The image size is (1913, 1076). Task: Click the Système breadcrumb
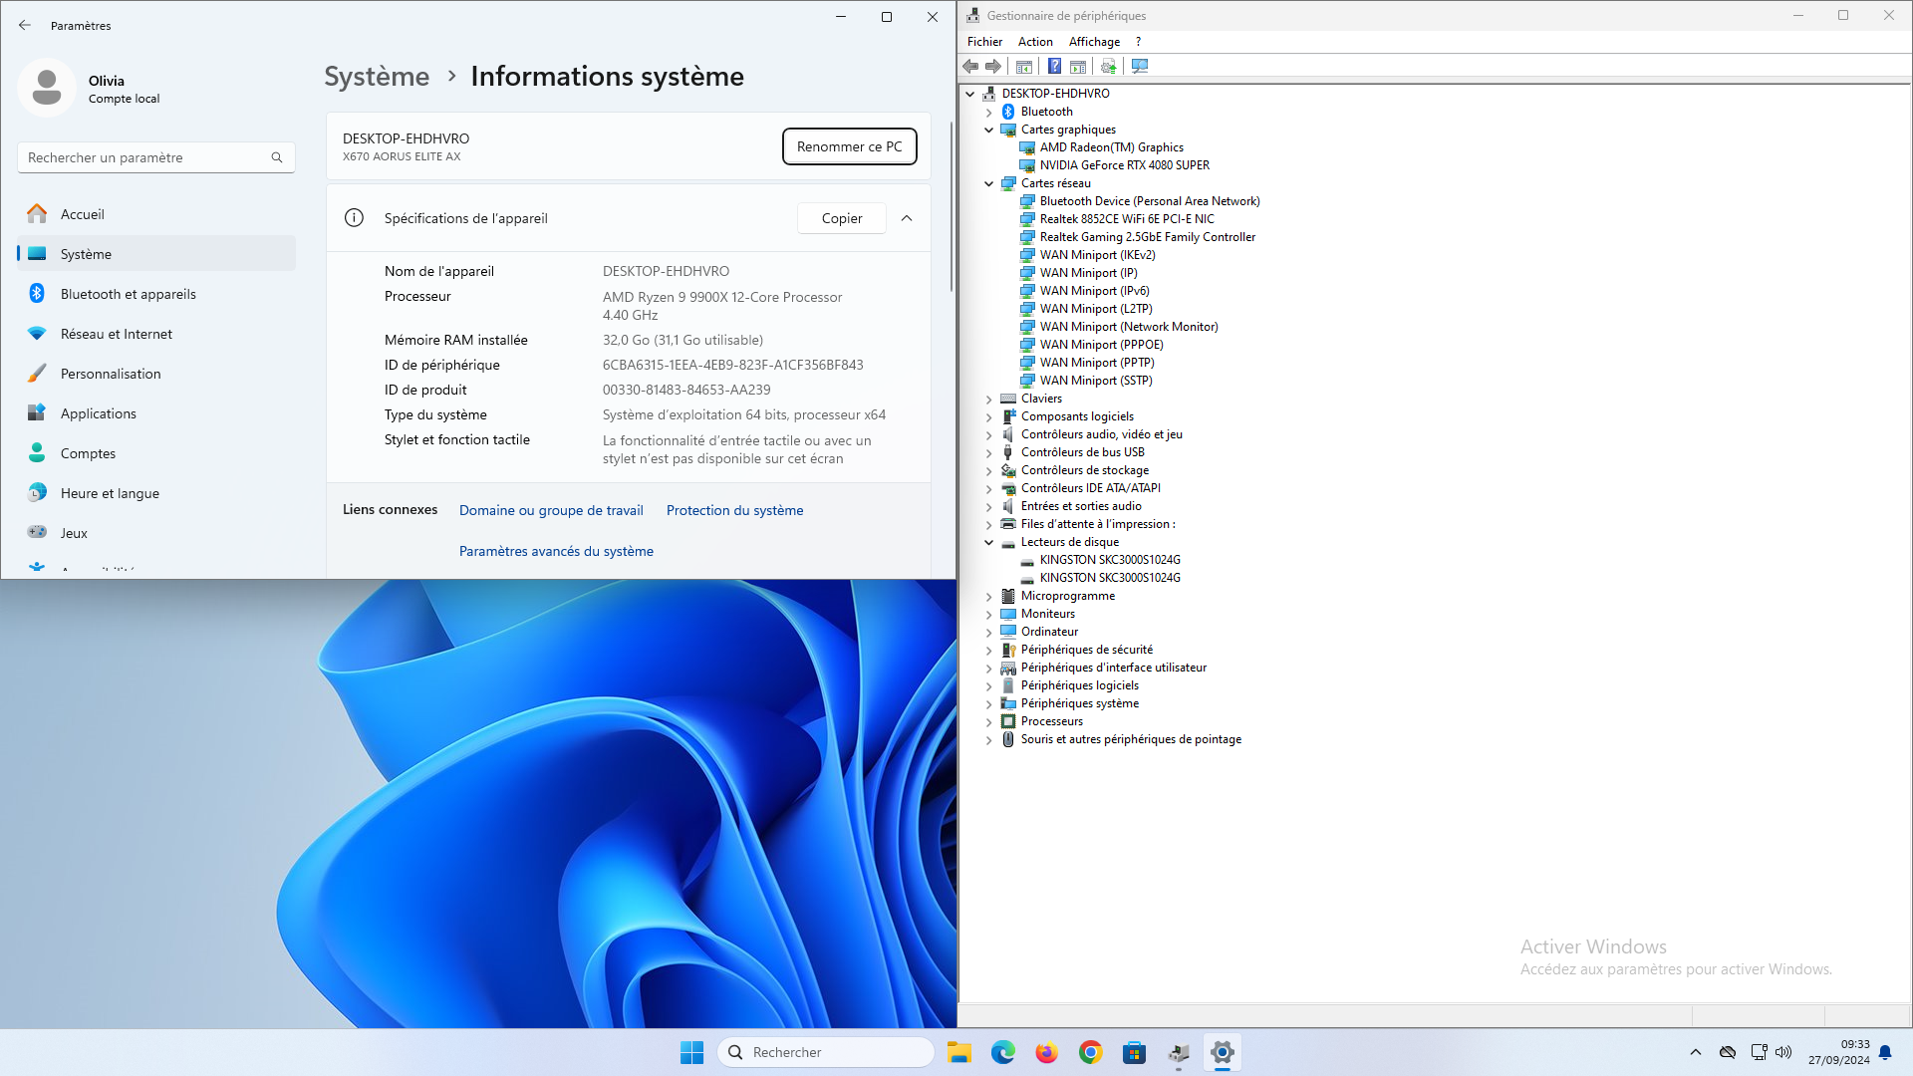click(377, 77)
